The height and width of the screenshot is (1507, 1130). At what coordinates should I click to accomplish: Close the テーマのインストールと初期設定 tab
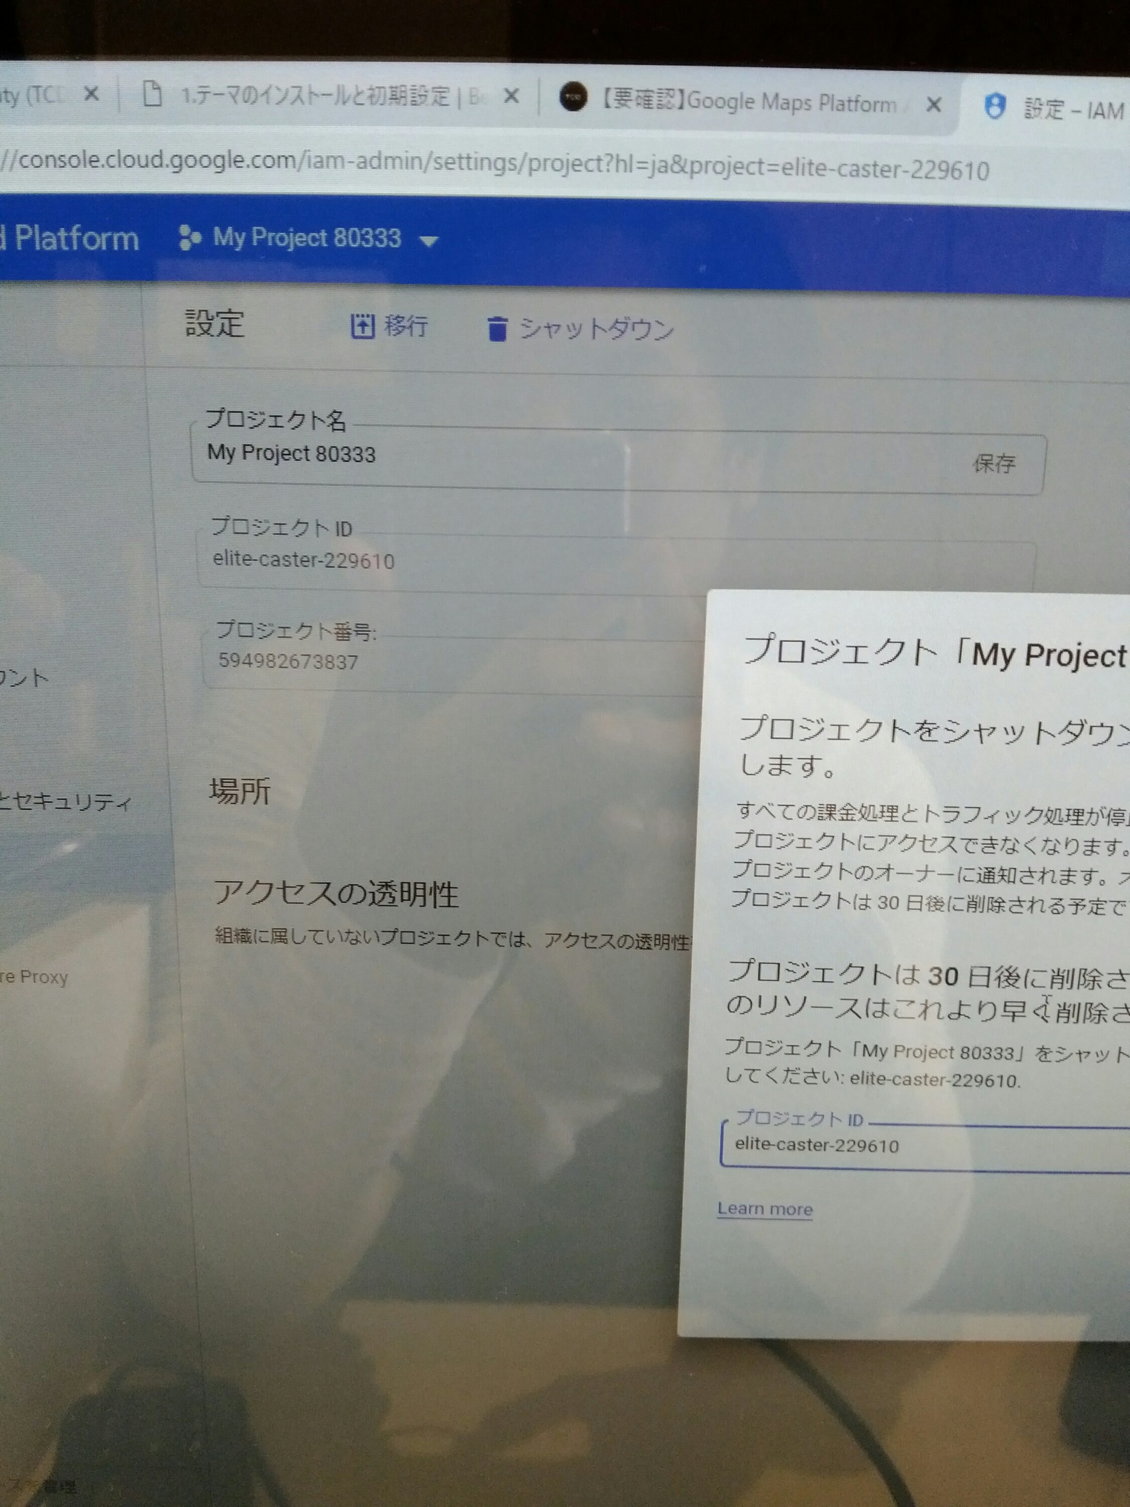[x=512, y=97]
